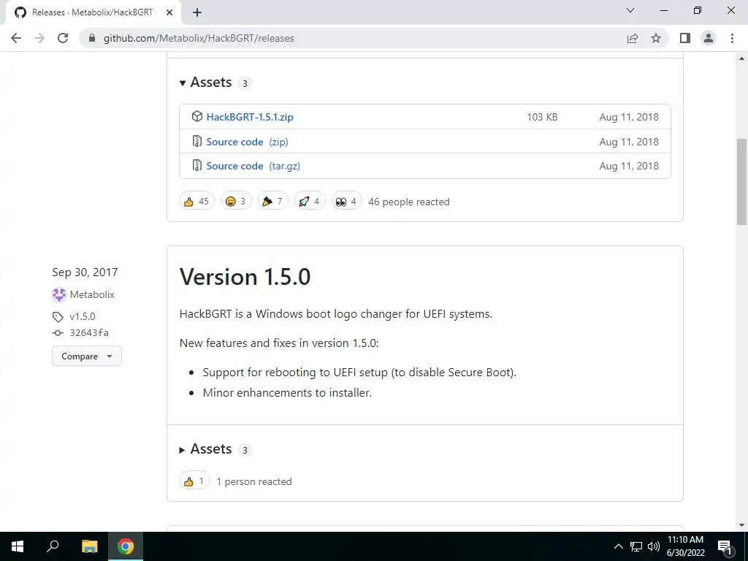Open Windows taskbar search
748x561 pixels.
[53, 546]
